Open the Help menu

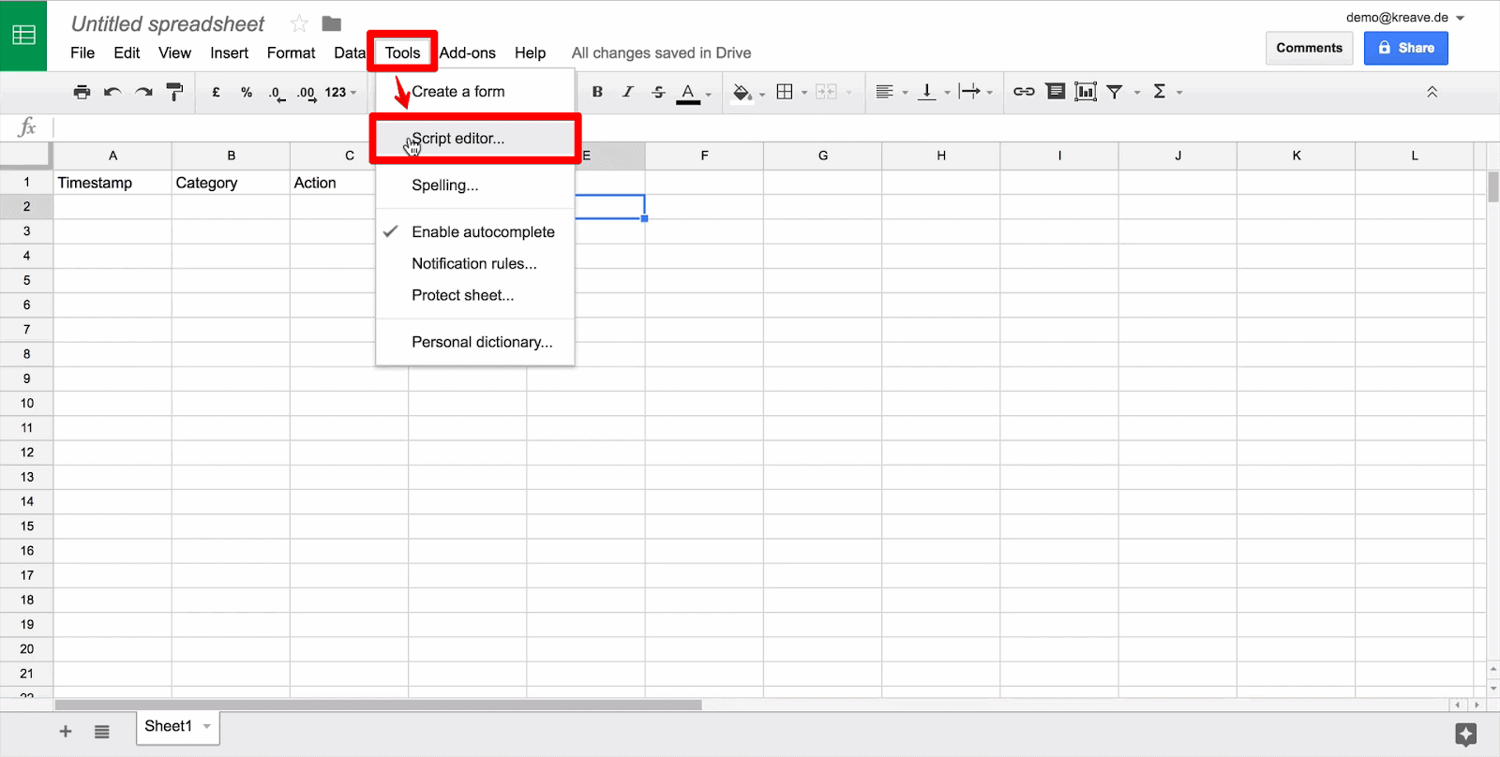(x=530, y=52)
